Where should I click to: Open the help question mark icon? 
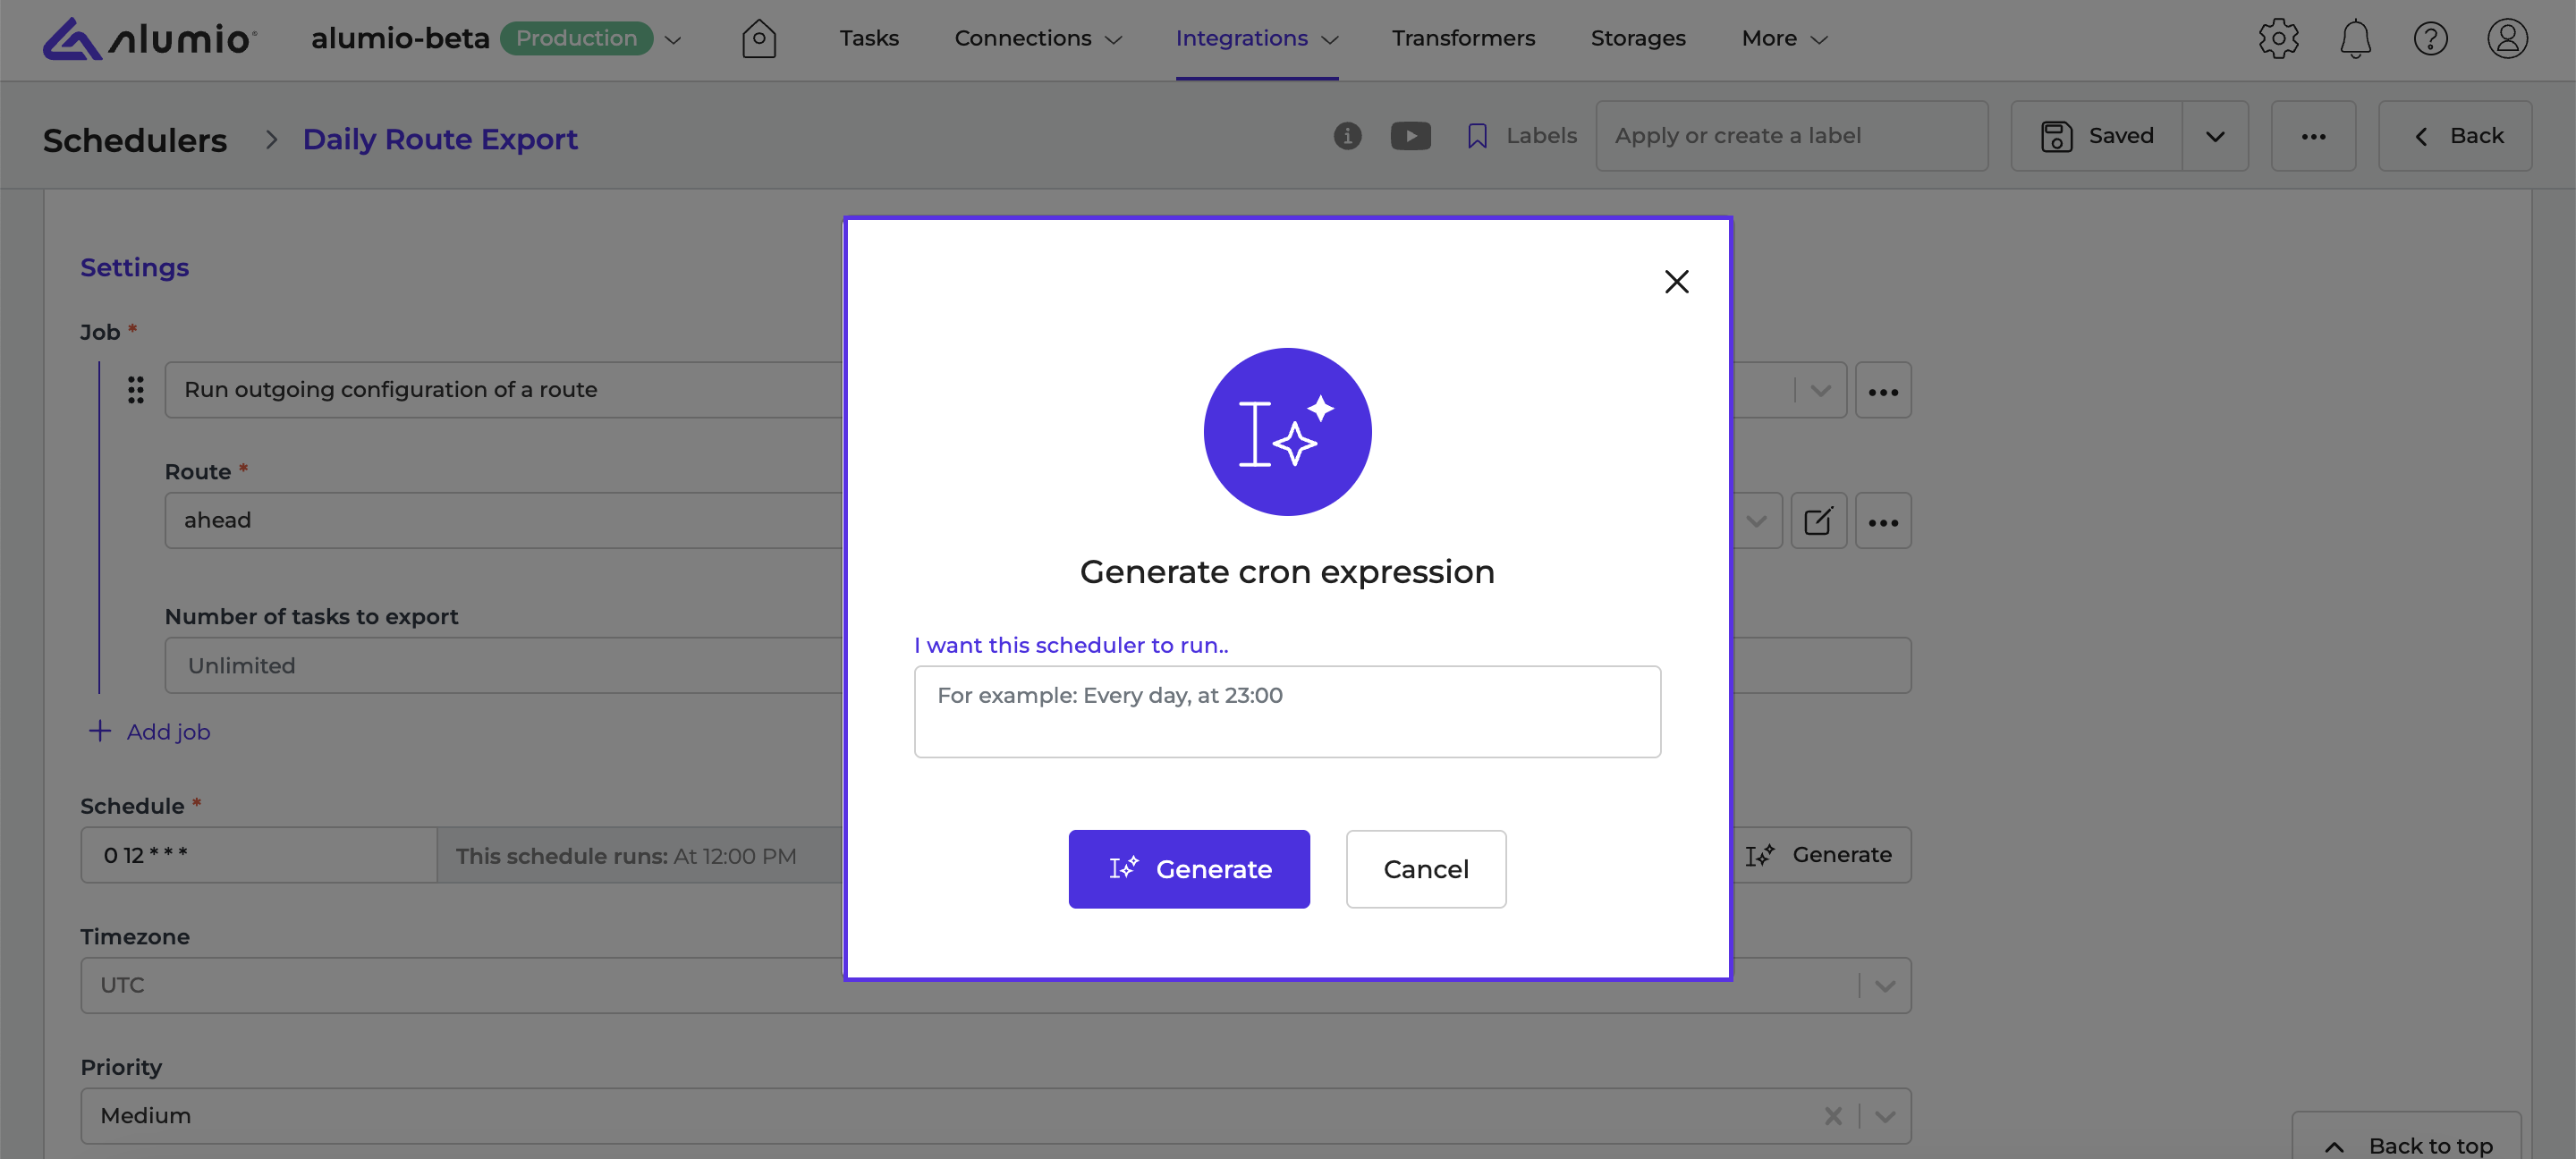click(2430, 39)
